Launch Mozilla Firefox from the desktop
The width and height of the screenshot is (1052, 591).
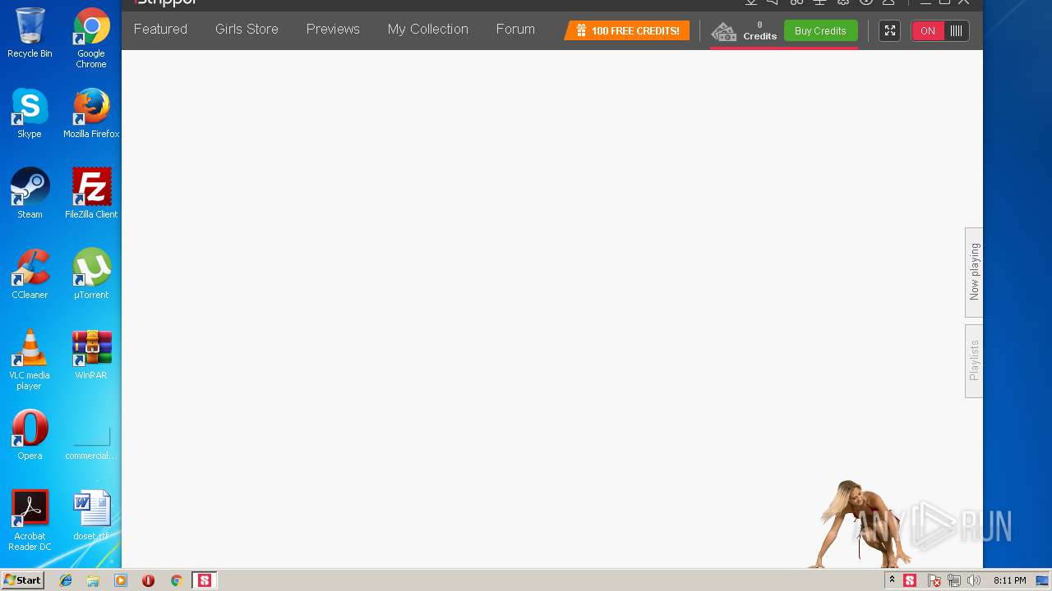pyautogui.click(x=91, y=113)
